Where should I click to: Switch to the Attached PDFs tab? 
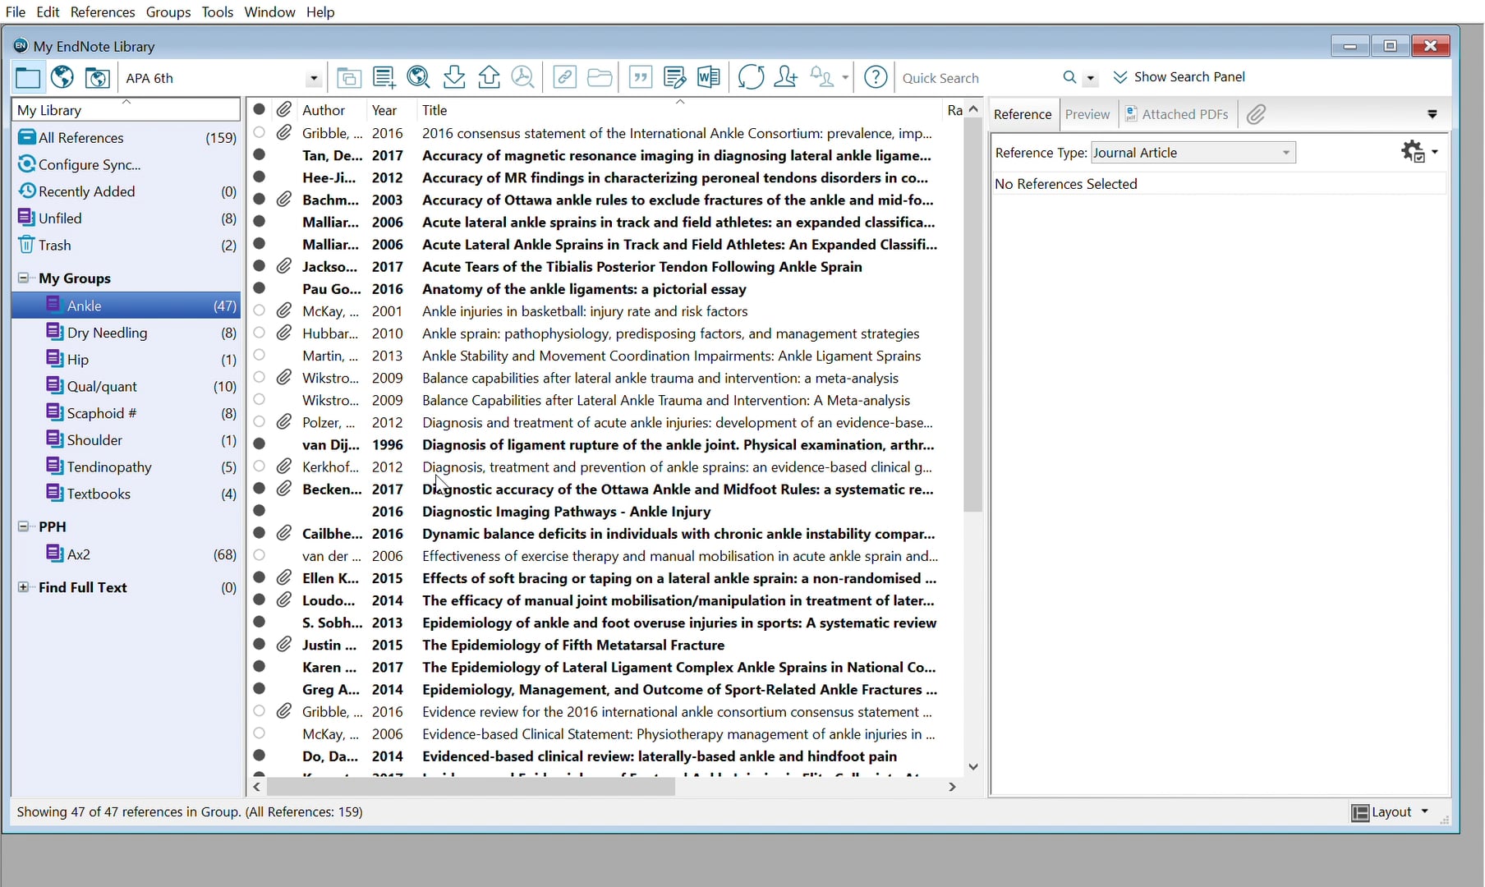click(1177, 114)
